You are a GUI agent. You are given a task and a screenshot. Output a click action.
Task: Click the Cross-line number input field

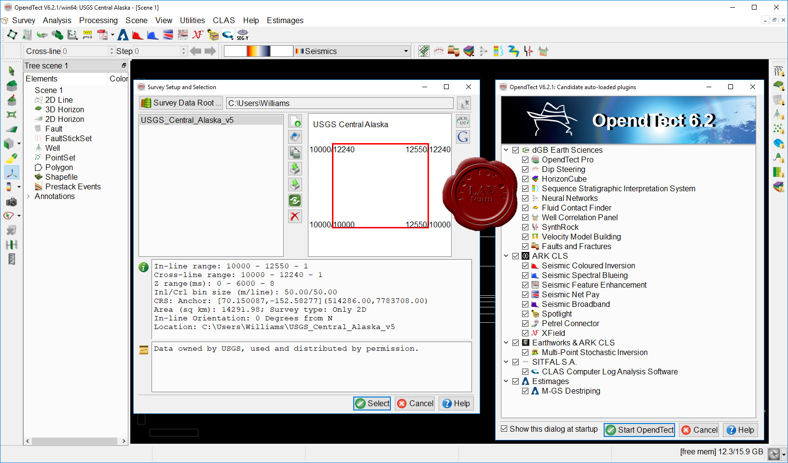[x=85, y=51]
